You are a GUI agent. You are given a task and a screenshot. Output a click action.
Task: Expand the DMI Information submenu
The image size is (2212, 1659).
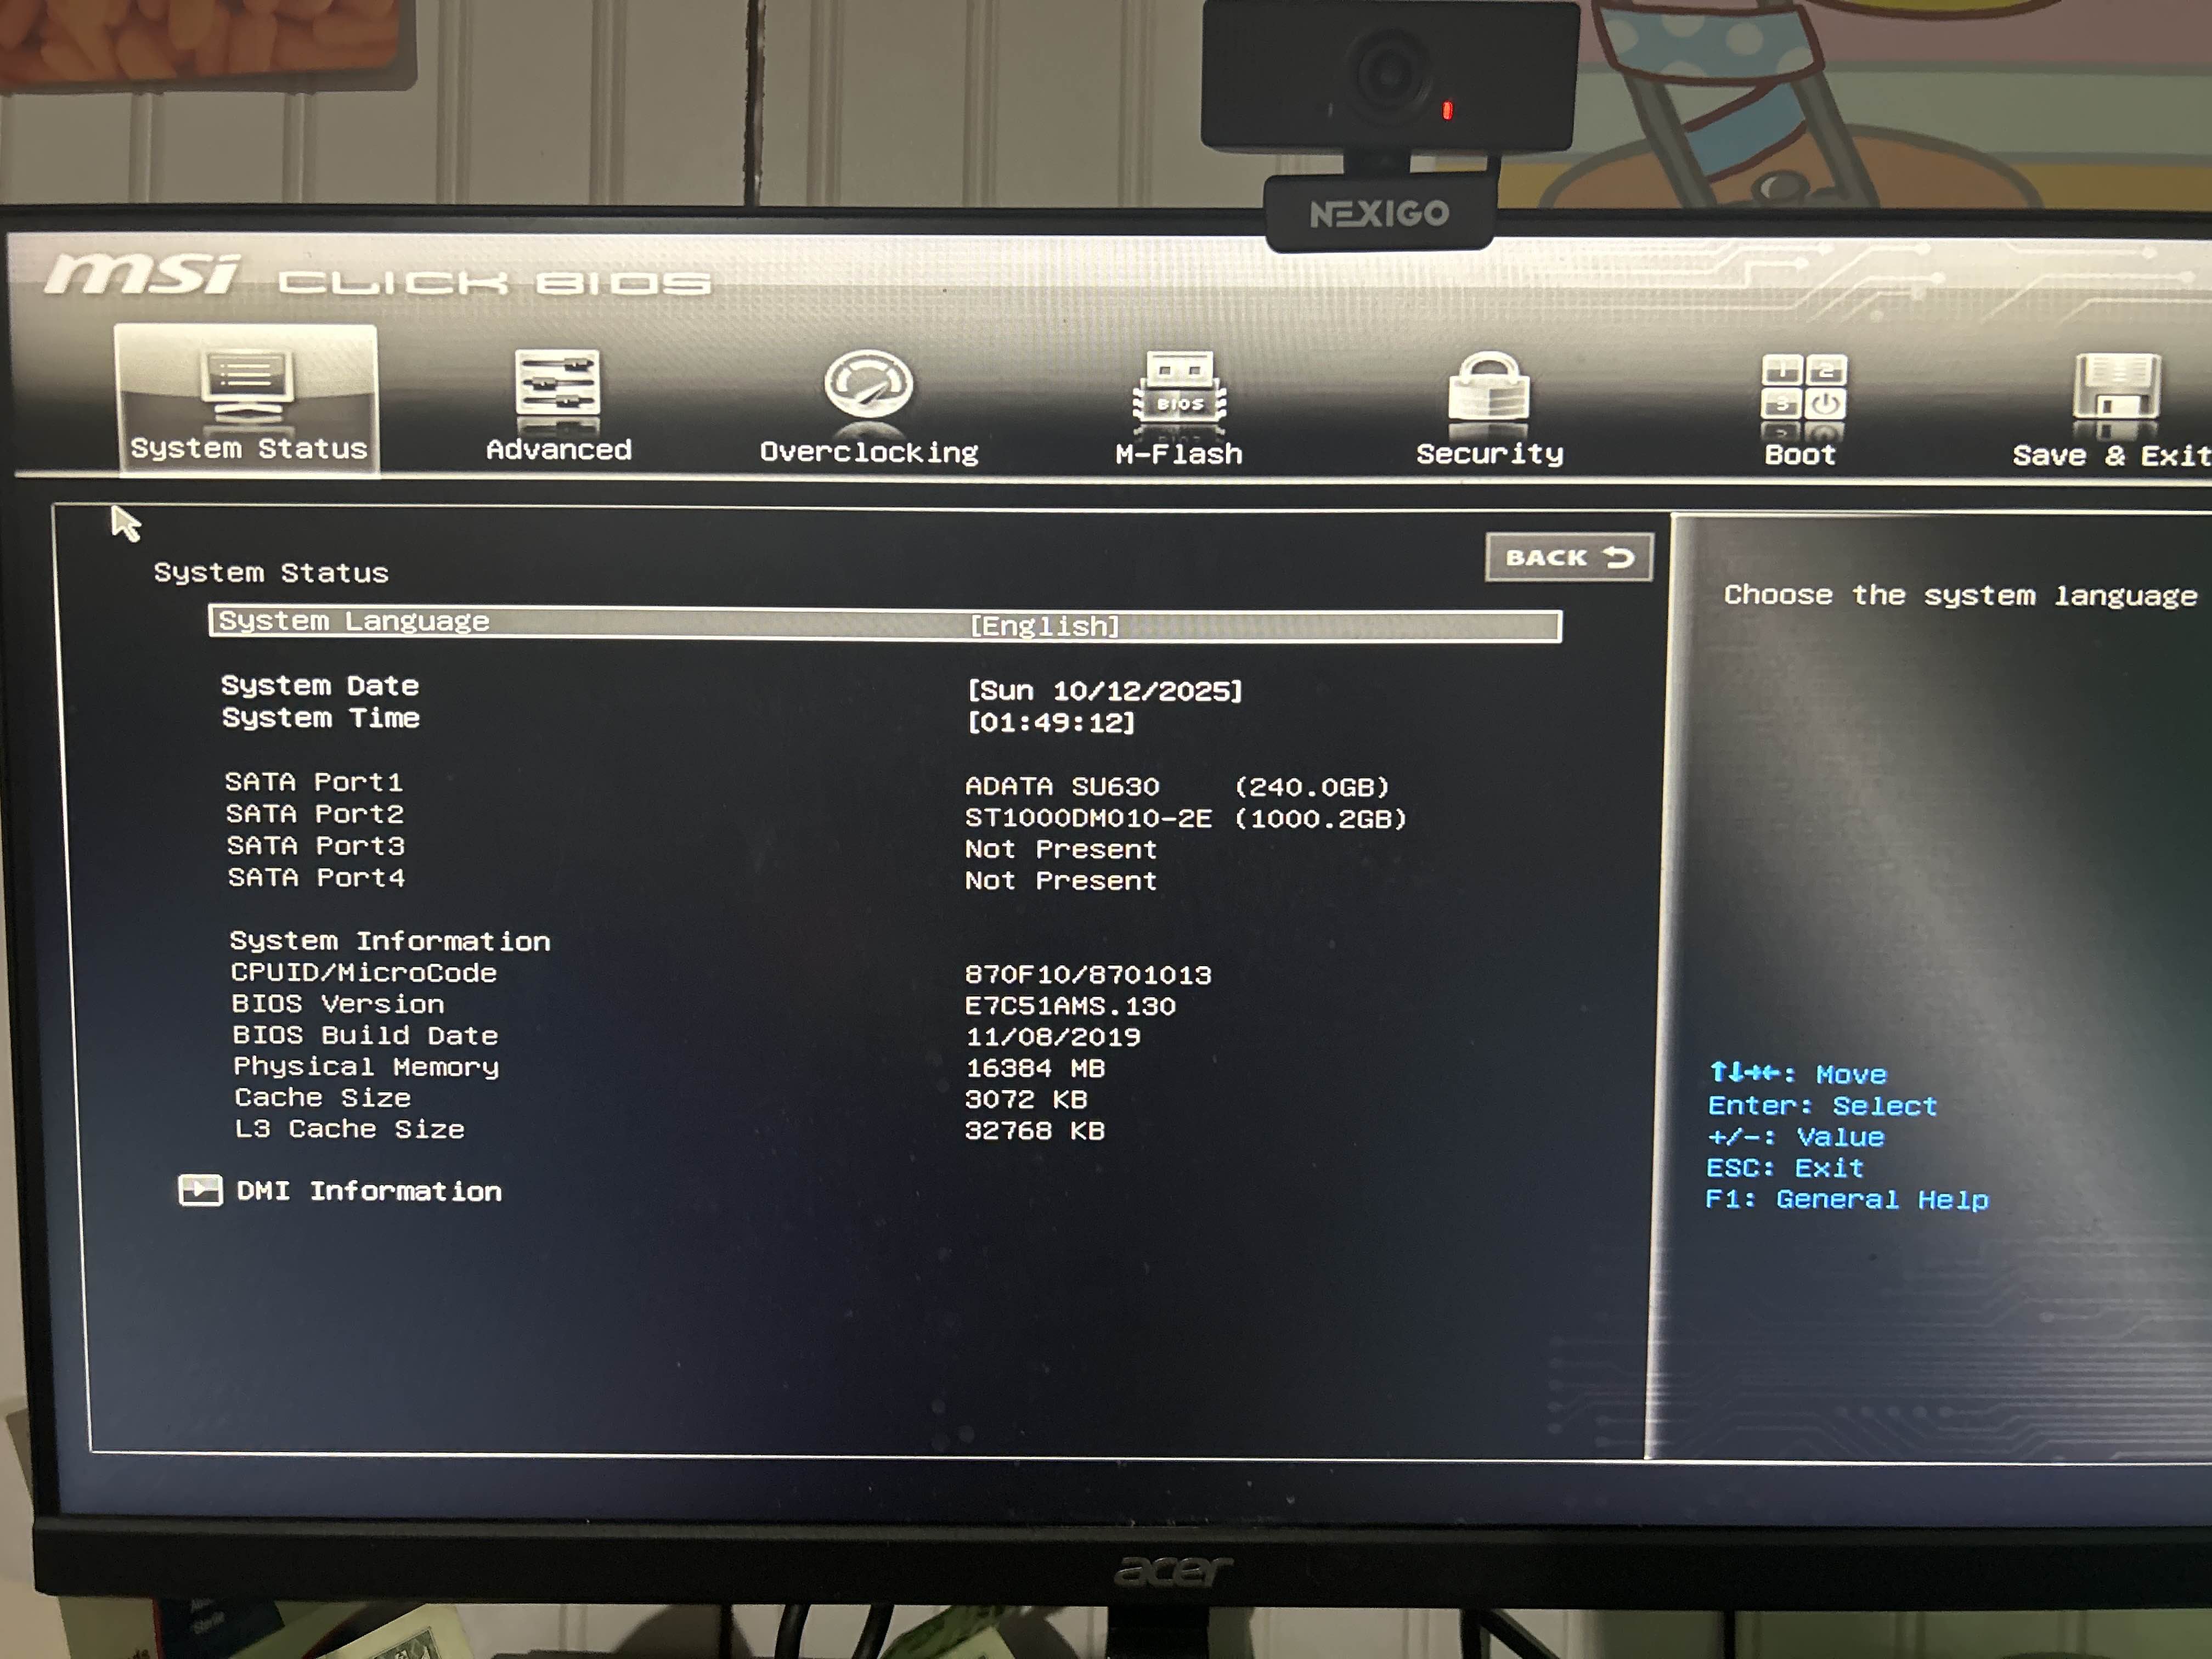369,1191
